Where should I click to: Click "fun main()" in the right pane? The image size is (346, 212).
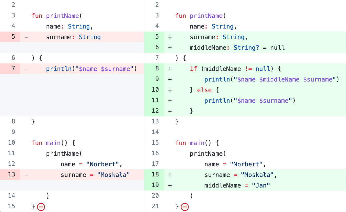point(197,143)
